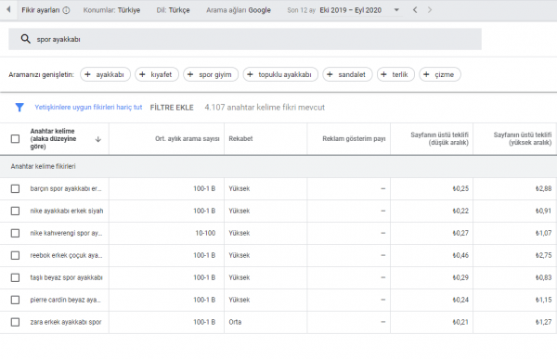
Task: Sort by Sayfanın üstü teklifi (düşük aralık)
Action: coord(439,139)
